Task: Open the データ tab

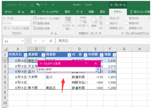Action: [79, 12]
